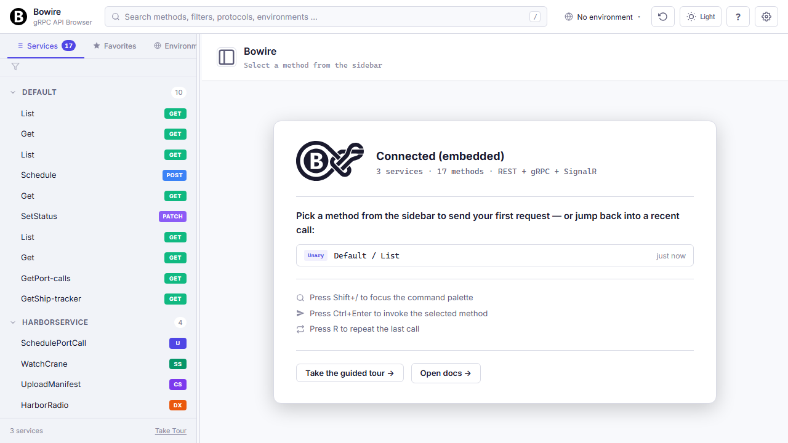788x443 pixels.
Task: Click the "Press R to repeat the last call" hint
Action: (x=364, y=329)
